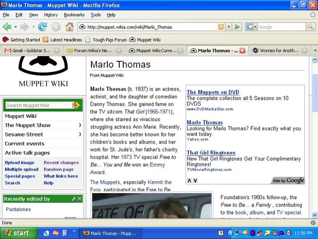
Task: Click in the Search Muppet Wiki field
Action: [39, 105]
